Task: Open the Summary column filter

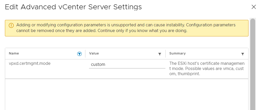Action: (x=243, y=54)
